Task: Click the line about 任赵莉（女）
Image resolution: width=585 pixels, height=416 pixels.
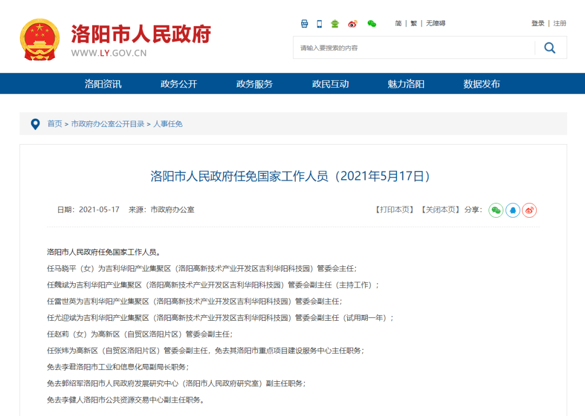Action: pyautogui.click(x=140, y=334)
